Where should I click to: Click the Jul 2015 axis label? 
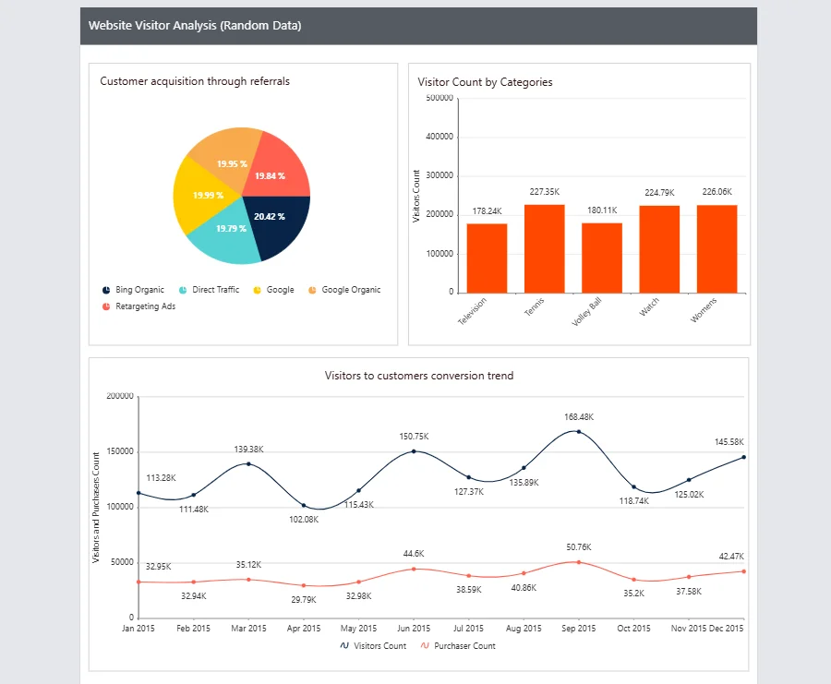tap(468, 629)
